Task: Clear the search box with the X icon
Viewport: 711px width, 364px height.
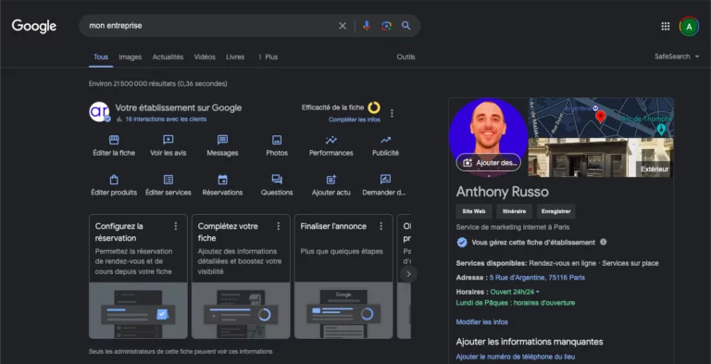Action: (x=343, y=26)
